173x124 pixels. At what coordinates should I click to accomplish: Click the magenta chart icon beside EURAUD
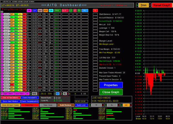pos(2,37)
